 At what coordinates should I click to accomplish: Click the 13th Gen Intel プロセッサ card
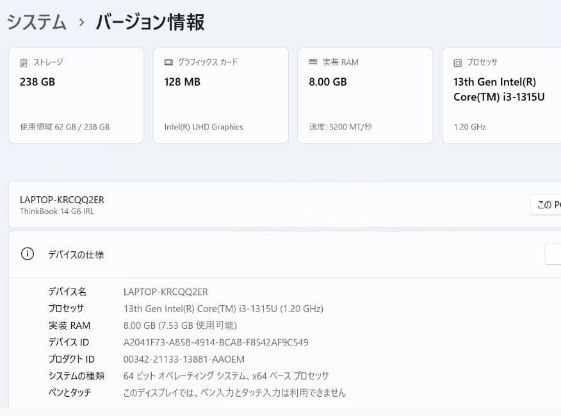(x=501, y=95)
